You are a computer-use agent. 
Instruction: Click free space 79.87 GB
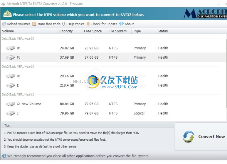92,113
